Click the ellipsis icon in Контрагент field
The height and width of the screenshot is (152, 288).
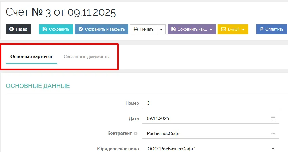click(273, 134)
